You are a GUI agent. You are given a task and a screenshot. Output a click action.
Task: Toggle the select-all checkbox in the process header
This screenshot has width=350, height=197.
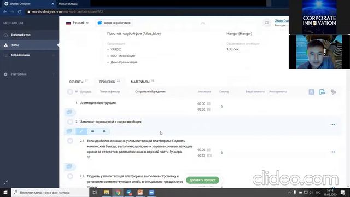[70, 92]
